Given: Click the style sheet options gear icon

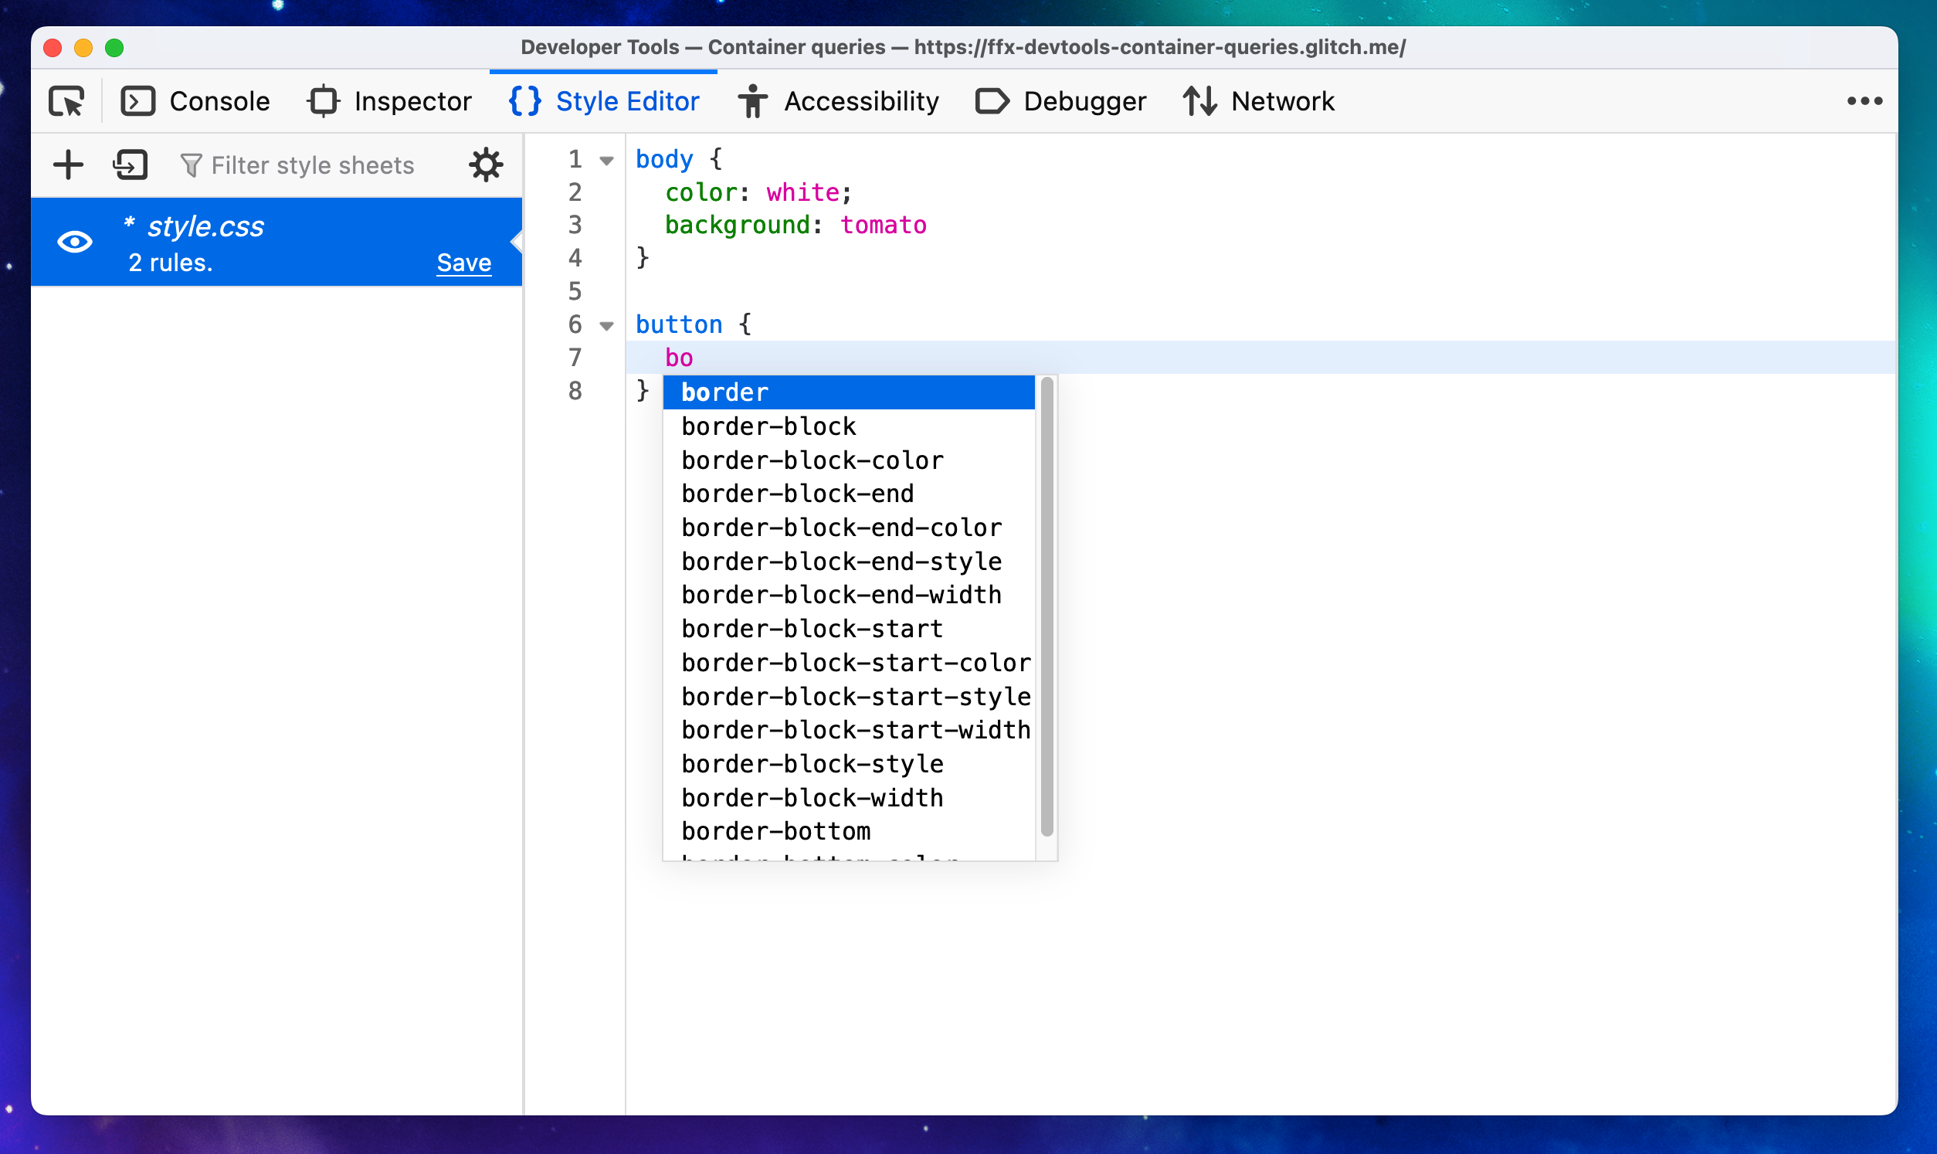Looking at the screenshot, I should [x=487, y=165].
